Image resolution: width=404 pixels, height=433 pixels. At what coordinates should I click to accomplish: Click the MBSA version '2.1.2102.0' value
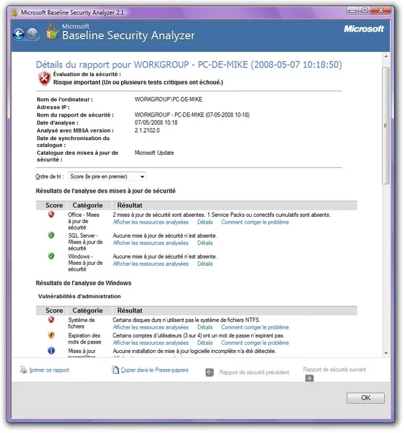pos(147,131)
